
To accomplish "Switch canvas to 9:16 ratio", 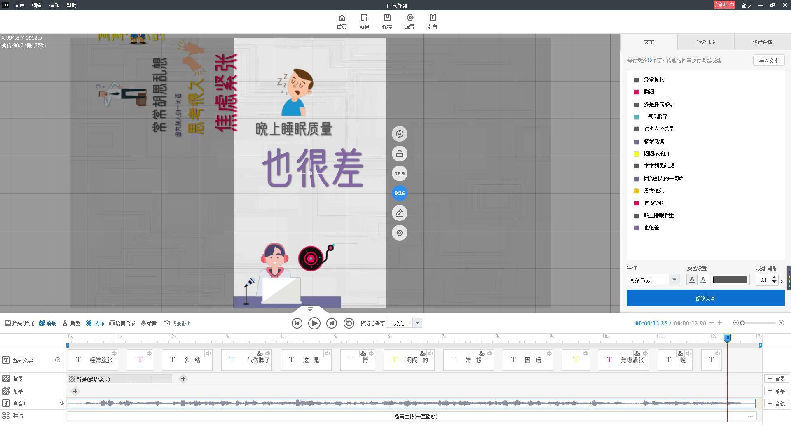I will coord(399,193).
